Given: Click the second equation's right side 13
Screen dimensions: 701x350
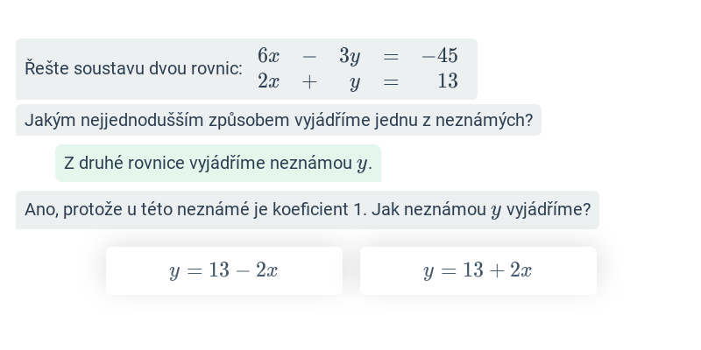Looking at the screenshot, I should coord(448,81).
